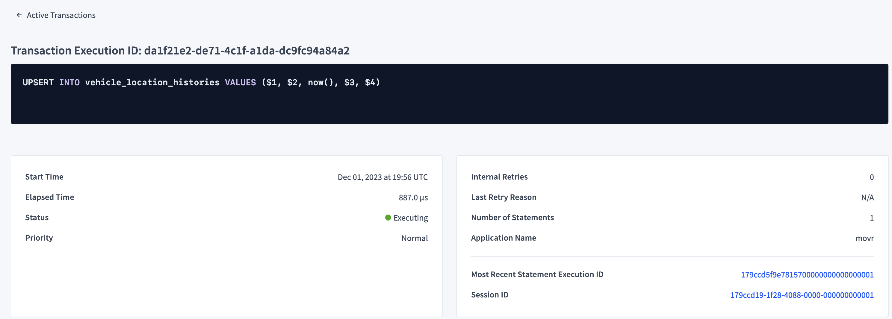
Task: Select the UPSERT keyword in the SQL statement
Action: click(38, 82)
